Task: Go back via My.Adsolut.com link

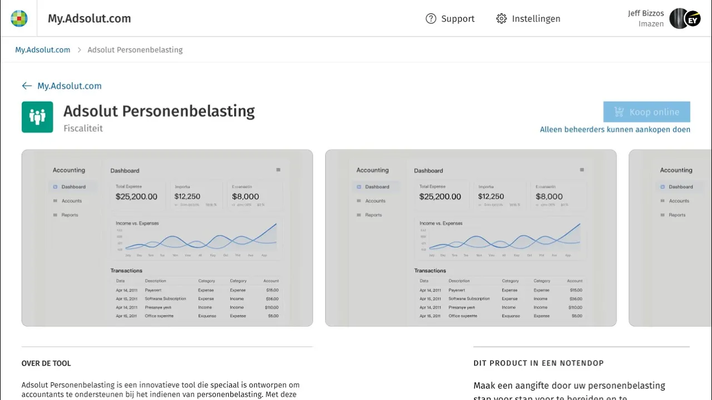Action: tap(70, 86)
